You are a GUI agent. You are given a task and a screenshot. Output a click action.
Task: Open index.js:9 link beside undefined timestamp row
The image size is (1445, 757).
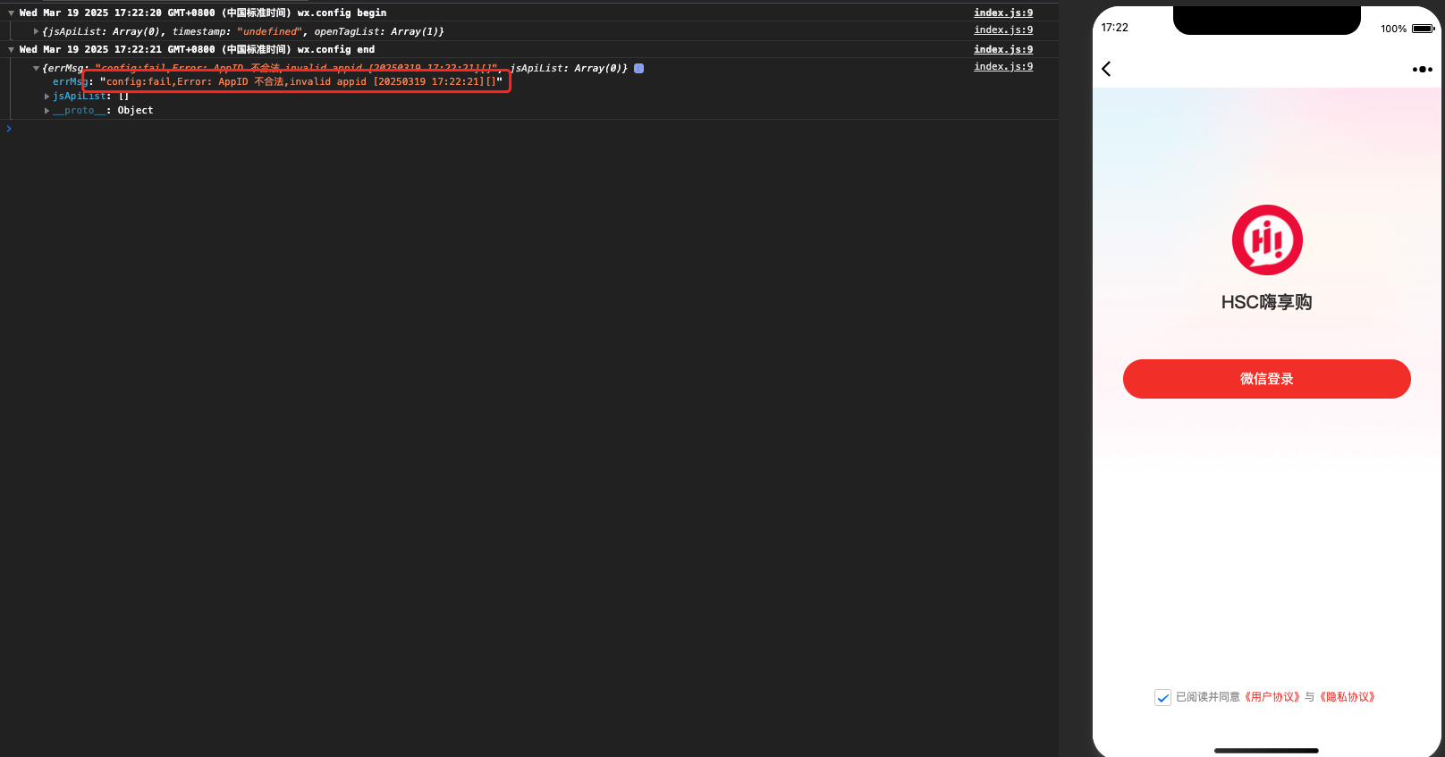(1003, 30)
